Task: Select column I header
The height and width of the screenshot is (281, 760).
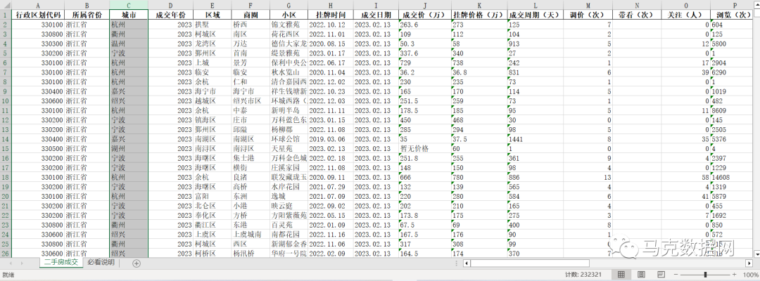Action: point(376,4)
